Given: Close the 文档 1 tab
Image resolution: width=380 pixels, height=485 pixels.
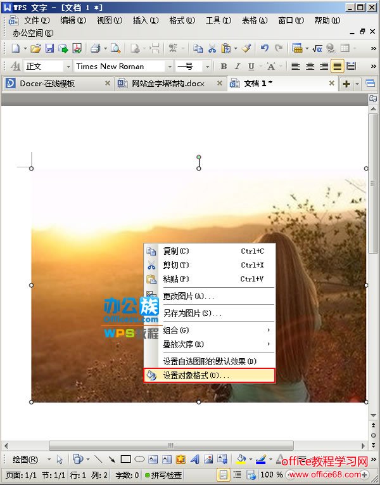Looking at the screenshot, I should (x=331, y=83).
